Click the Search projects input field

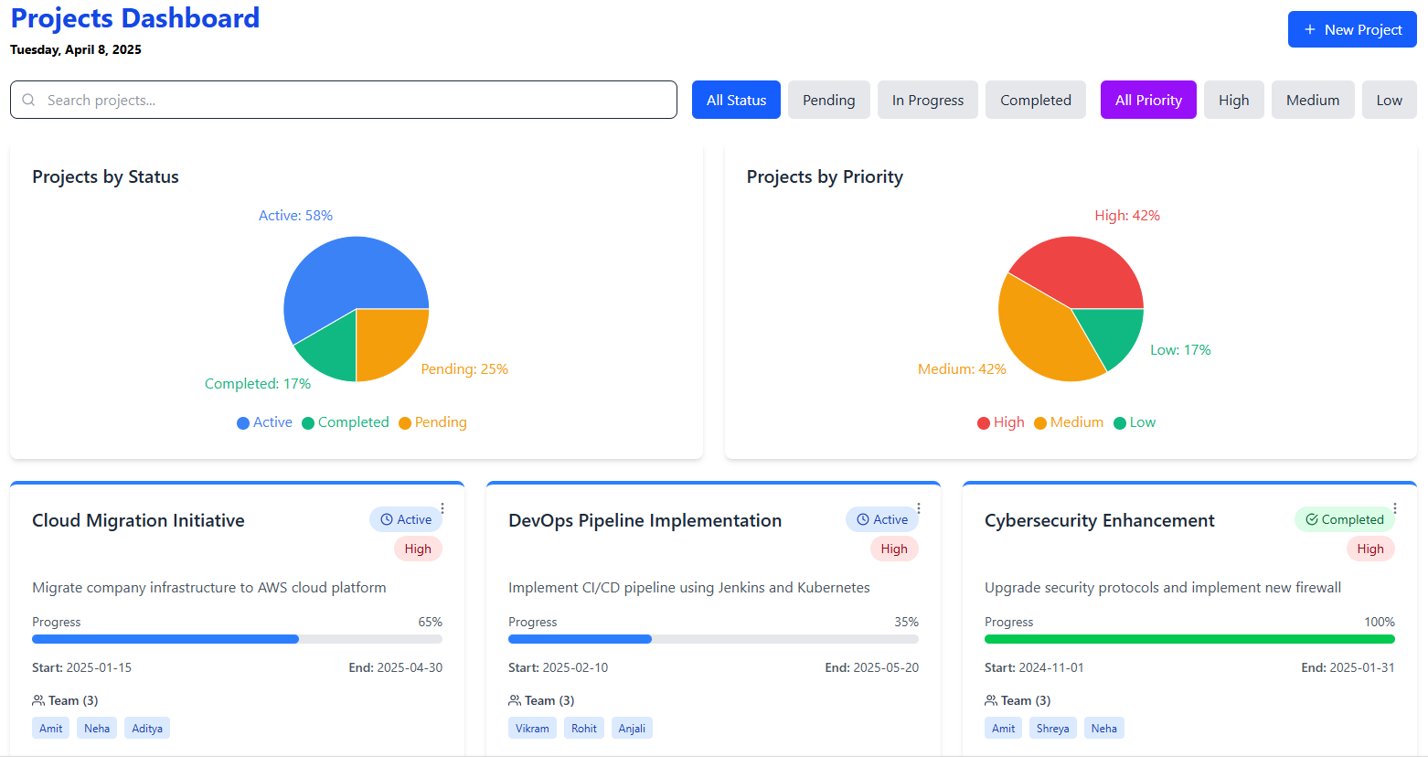click(x=343, y=100)
